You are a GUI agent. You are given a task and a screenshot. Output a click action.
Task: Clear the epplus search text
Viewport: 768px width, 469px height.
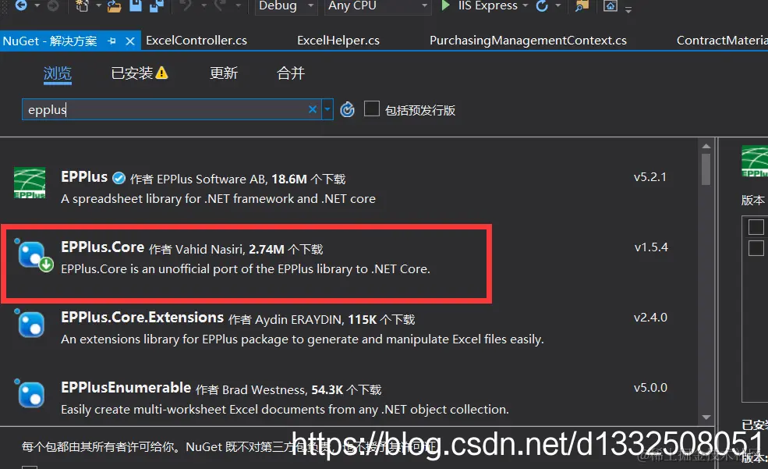[313, 109]
